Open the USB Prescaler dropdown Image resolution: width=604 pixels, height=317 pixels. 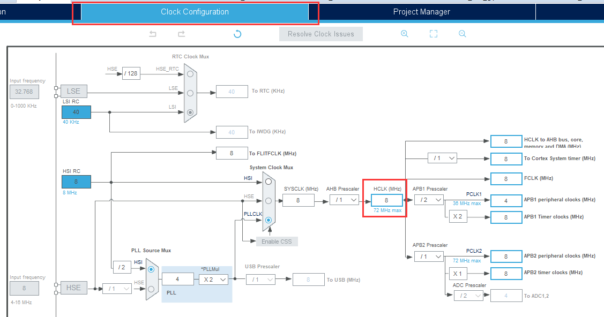click(261, 280)
